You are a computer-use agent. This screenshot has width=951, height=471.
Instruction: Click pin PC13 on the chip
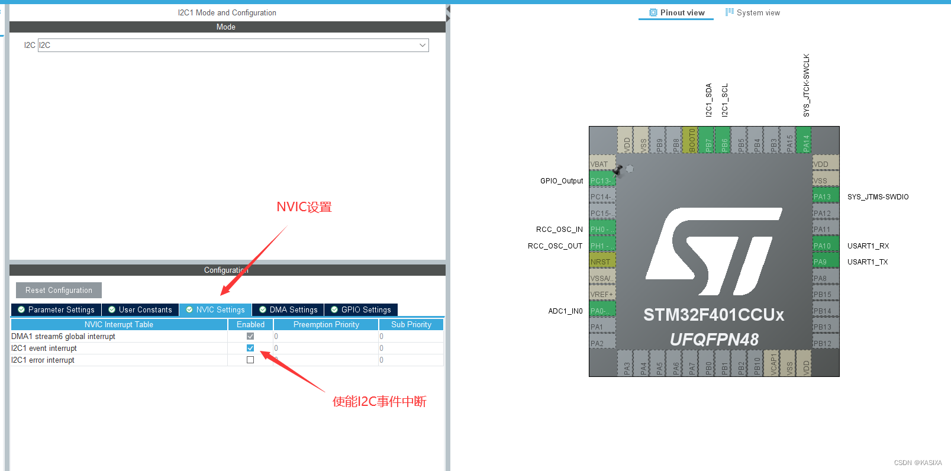[602, 180]
